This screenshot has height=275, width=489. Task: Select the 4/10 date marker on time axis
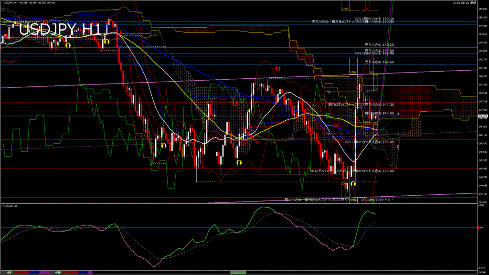point(57,273)
